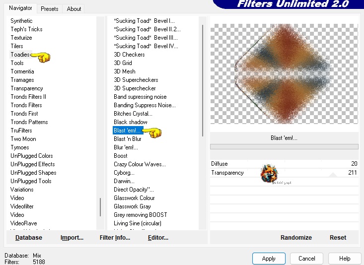The image size is (364, 265).
Task: Open the Database button
Action: (x=28, y=238)
